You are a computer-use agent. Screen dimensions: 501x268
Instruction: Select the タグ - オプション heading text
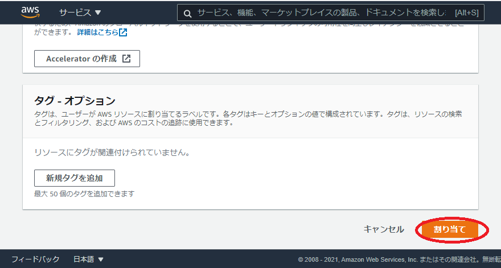click(75, 101)
